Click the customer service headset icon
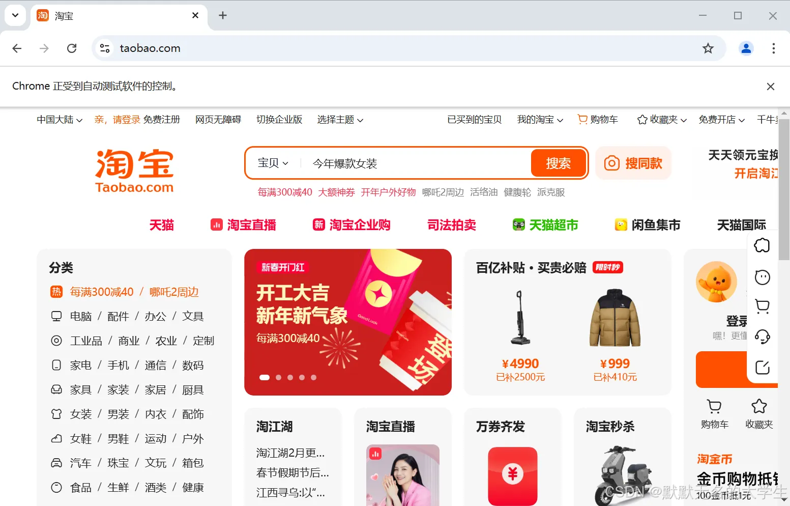790x506 pixels. coord(762,336)
